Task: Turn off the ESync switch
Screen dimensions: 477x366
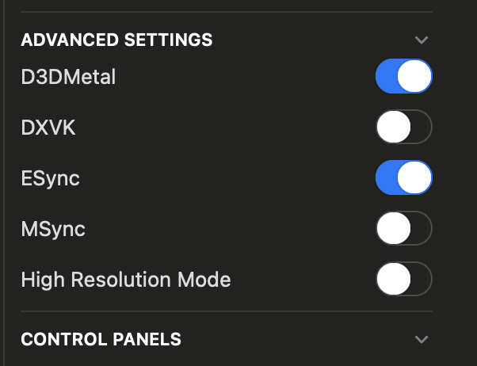Action: point(403,178)
